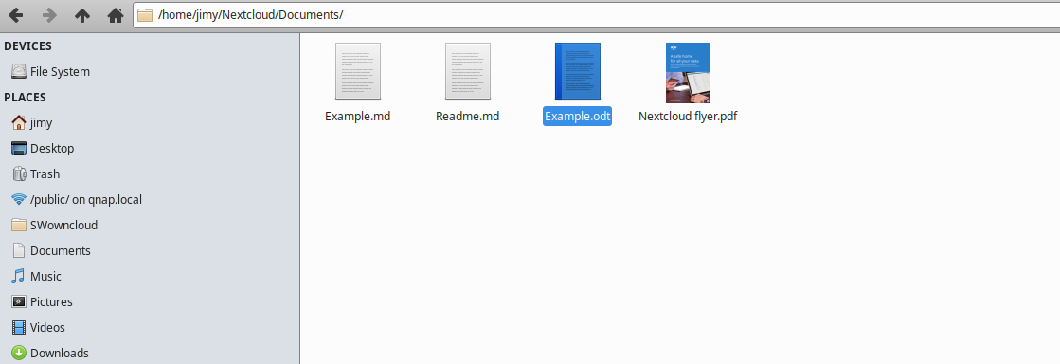1060x364 pixels.
Task: Open the SWowncloud bookmark folder
Action: tap(150, 226)
